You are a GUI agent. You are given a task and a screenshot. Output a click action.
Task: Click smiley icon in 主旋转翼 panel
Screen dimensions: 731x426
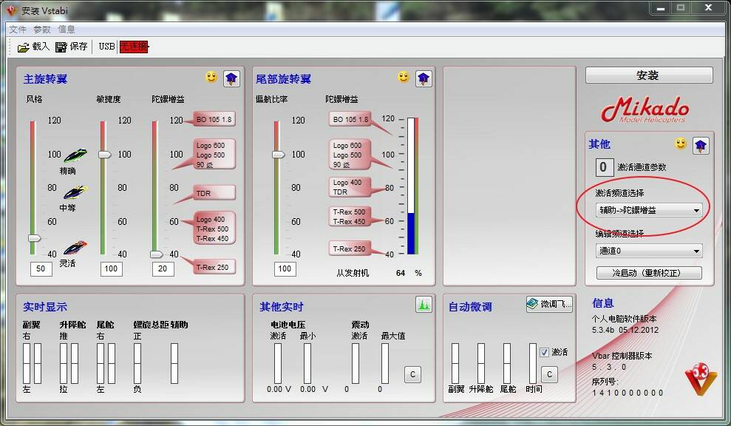[211, 77]
